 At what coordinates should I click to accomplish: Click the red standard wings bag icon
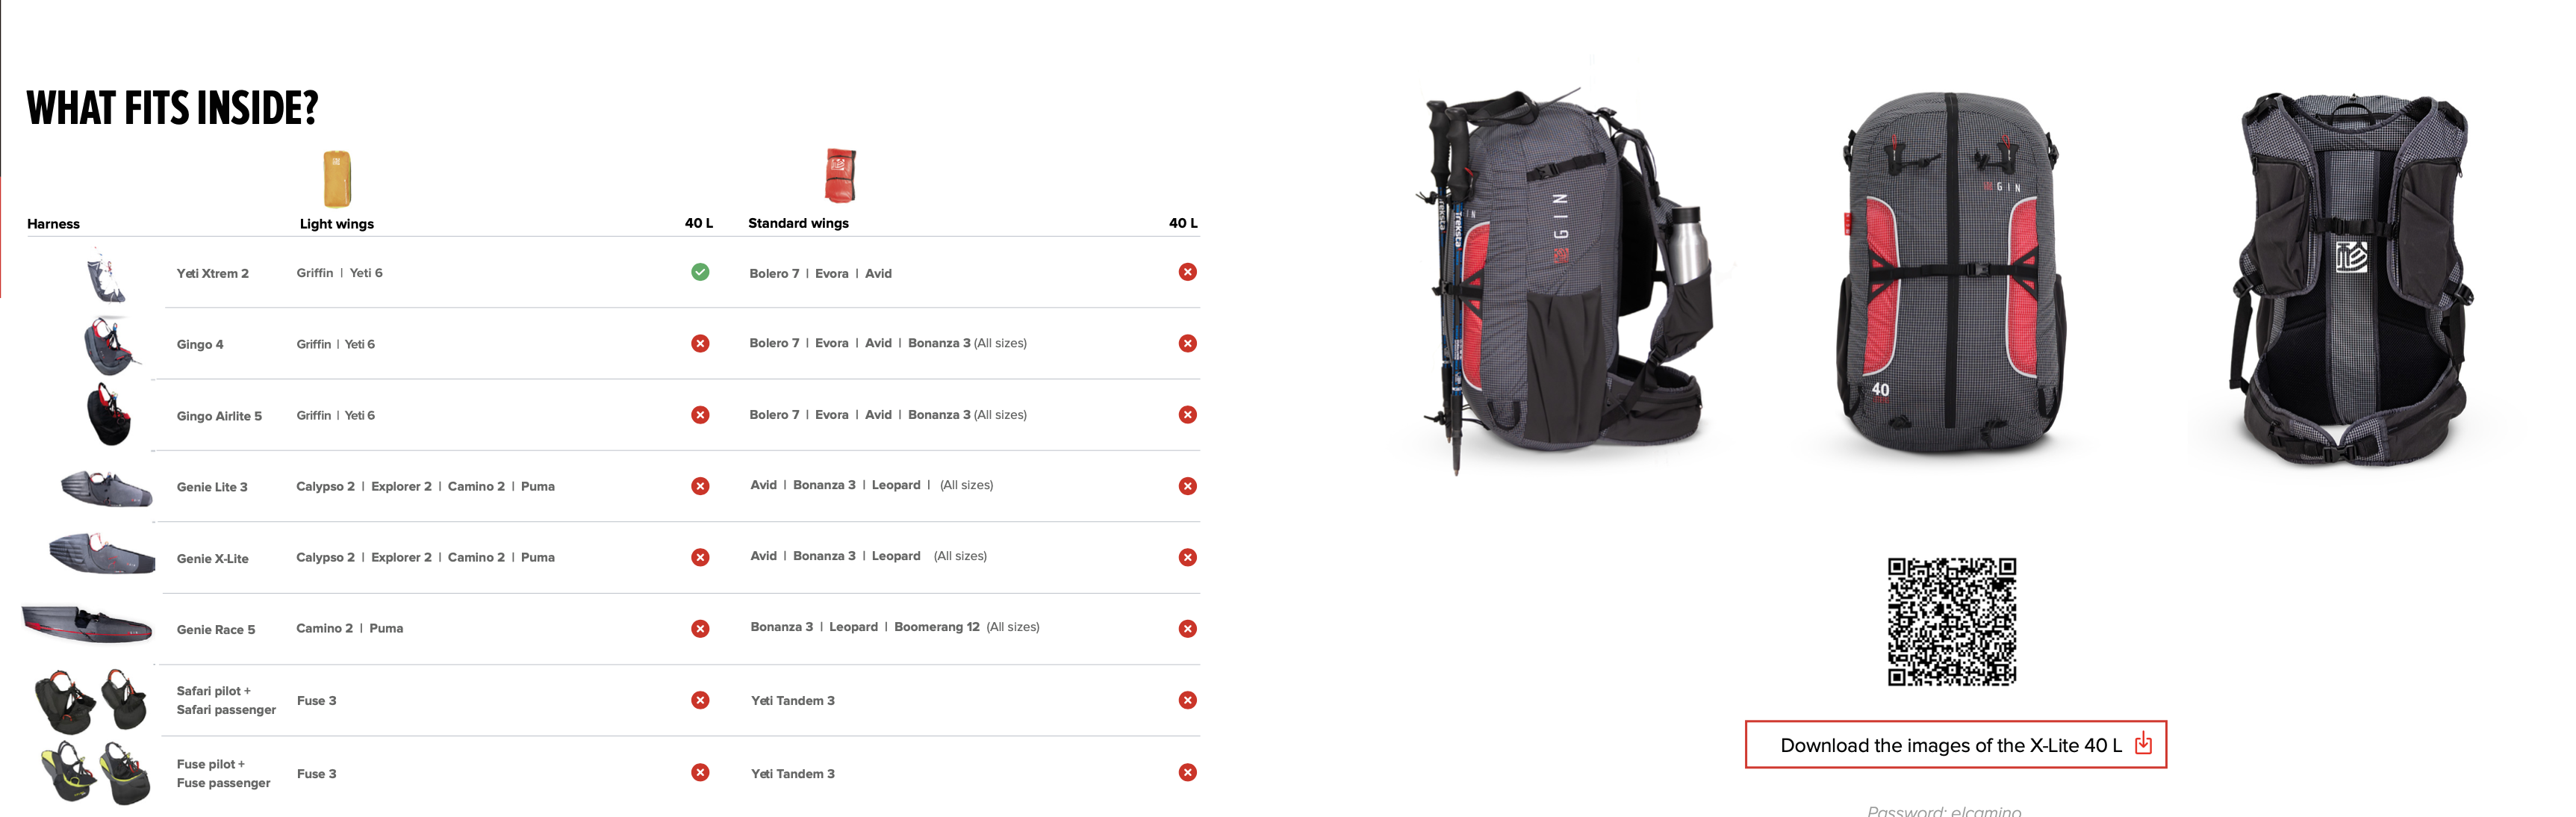click(840, 175)
